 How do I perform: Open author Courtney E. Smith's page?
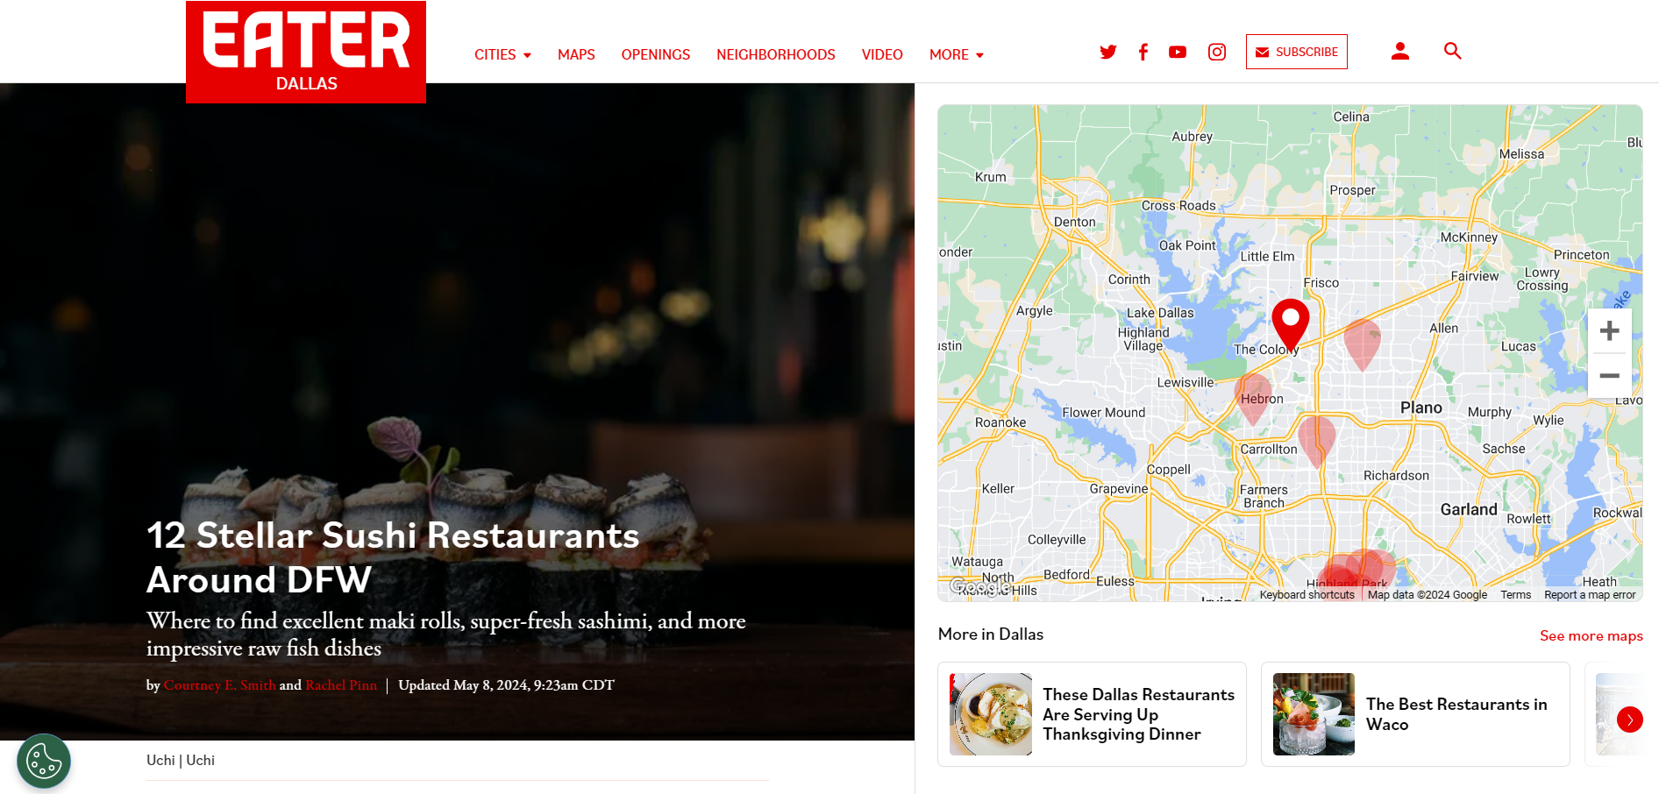(x=220, y=685)
